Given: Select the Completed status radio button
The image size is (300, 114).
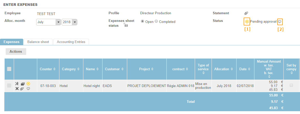Looking at the screenshot, I should (x=156, y=21).
